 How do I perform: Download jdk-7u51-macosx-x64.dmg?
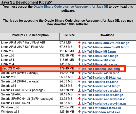(101, 69)
